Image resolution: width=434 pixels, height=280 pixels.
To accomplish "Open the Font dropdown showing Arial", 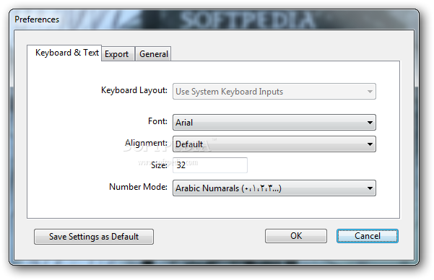I will tap(274, 122).
